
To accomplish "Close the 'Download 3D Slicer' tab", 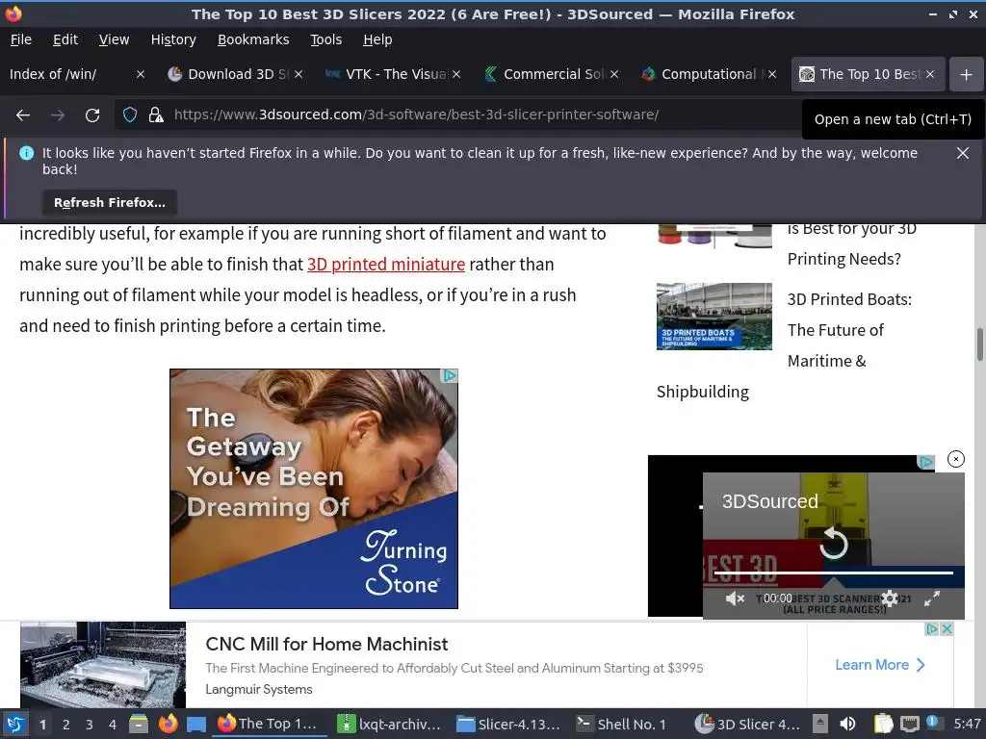I will click(298, 74).
